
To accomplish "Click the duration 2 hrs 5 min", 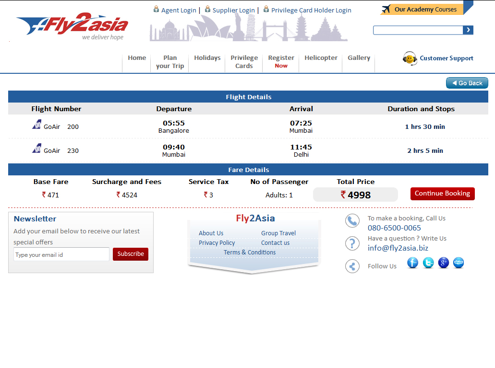I will click(425, 150).
